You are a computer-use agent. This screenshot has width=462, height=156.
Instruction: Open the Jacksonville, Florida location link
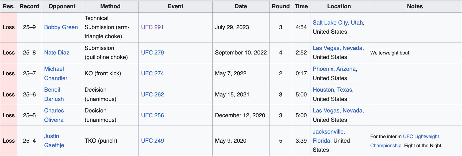pyautogui.click(x=329, y=132)
